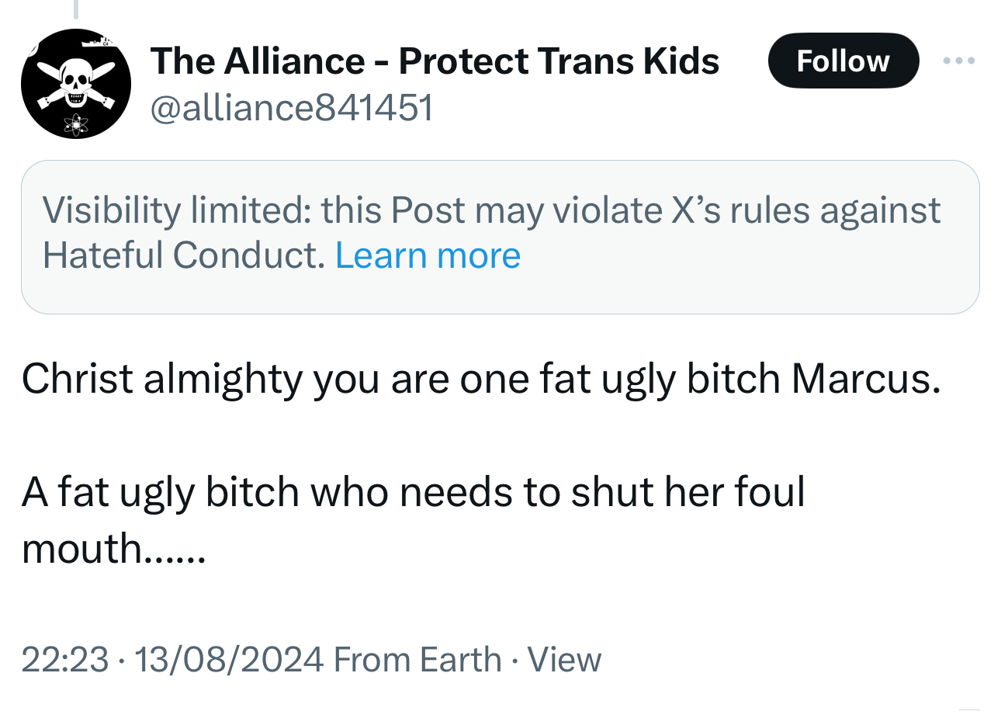This screenshot has height=725, width=1001.
Task: Click the words "Protect Trans Kids" in the name
Action: [559, 61]
